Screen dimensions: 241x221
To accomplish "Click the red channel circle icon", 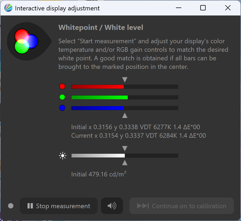I will 62,86.
